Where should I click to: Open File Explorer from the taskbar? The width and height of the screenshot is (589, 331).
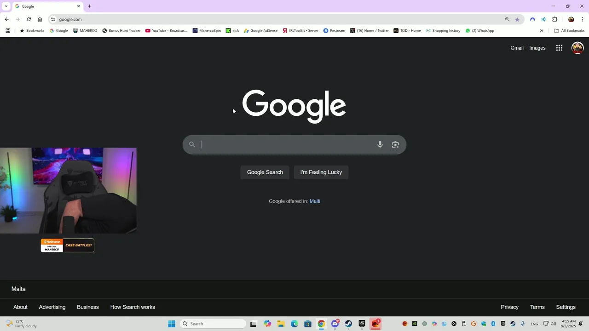pos(281,324)
